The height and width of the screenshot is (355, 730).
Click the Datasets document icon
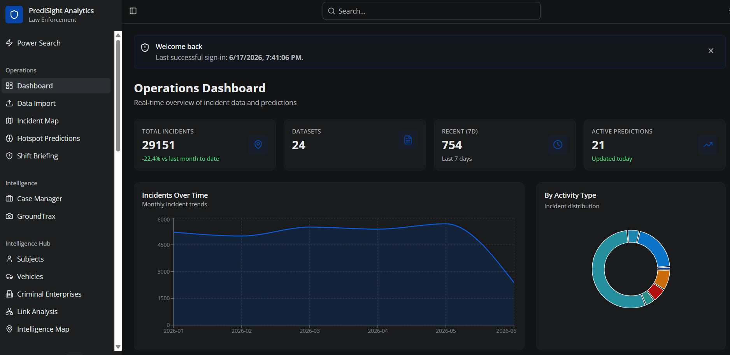point(408,140)
